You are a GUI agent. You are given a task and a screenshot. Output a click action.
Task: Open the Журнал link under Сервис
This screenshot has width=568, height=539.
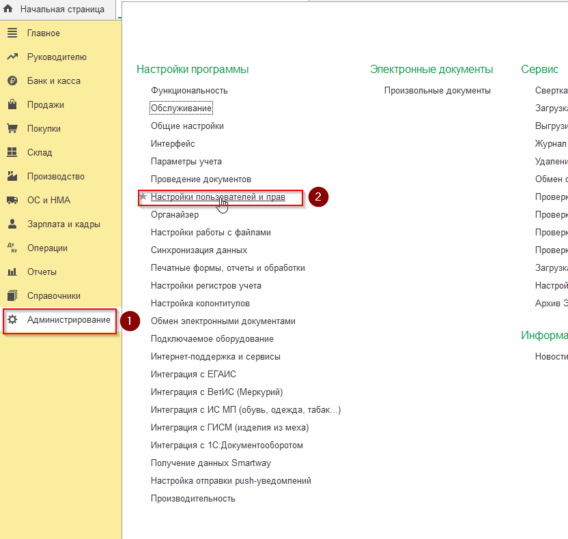(552, 144)
